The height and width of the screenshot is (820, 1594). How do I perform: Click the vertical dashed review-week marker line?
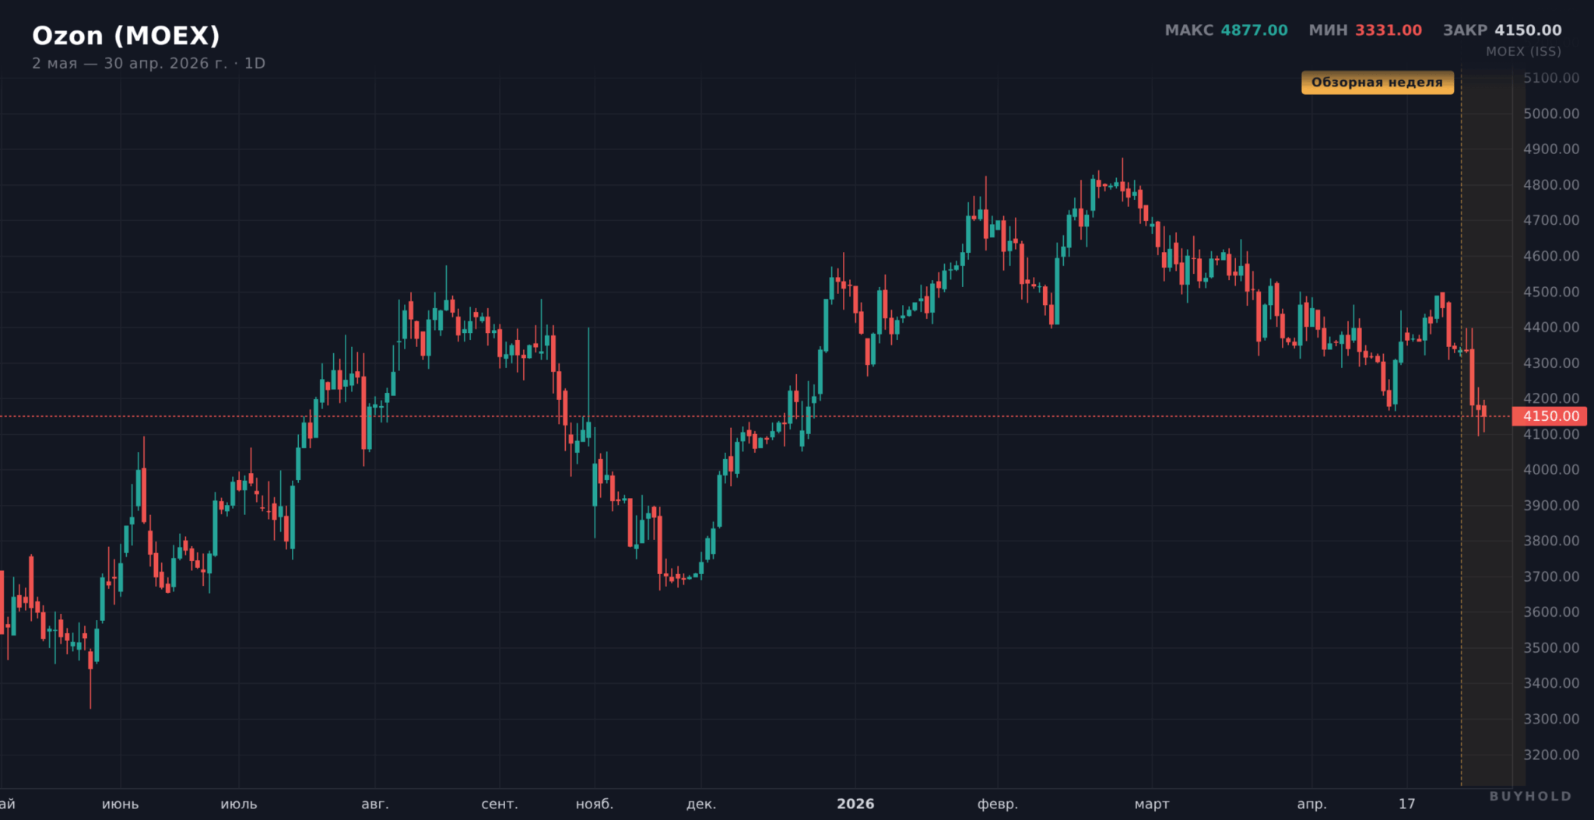pos(1461,428)
